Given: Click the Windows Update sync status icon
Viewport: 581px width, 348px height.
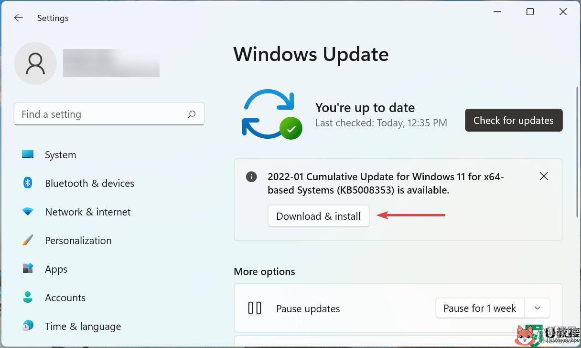Looking at the screenshot, I should (x=271, y=114).
